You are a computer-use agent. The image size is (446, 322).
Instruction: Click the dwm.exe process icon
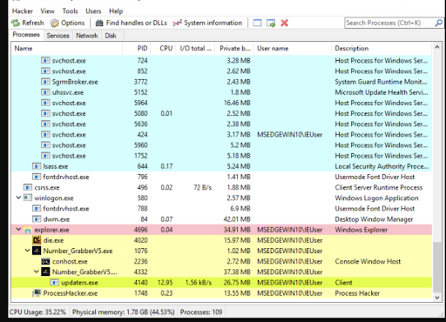[37, 219]
